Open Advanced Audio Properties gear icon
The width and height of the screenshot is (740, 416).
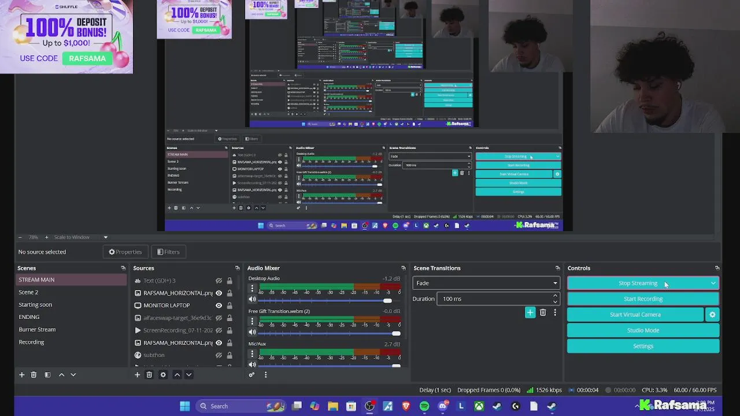point(251,374)
